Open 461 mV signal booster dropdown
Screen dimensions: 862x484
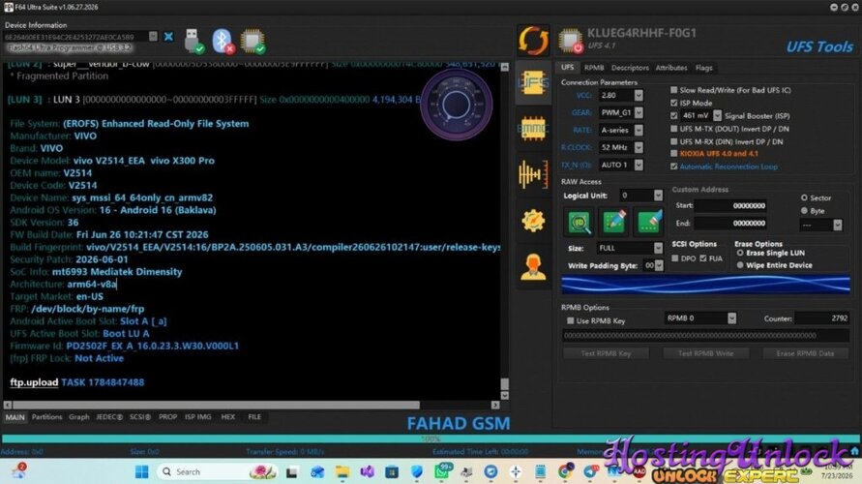[717, 115]
